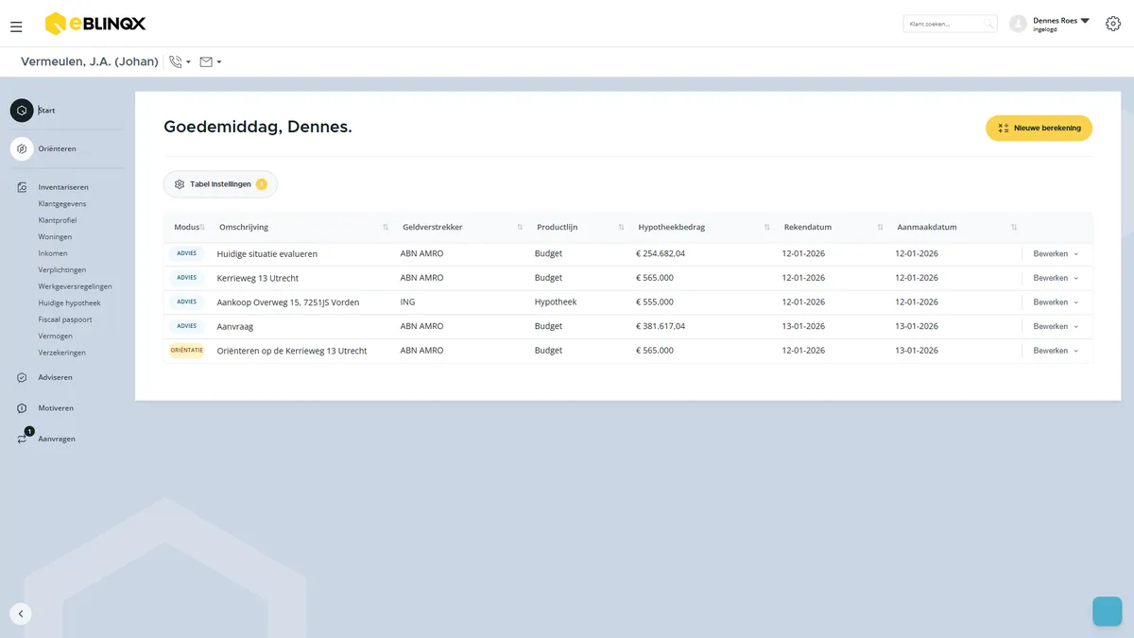Image resolution: width=1134 pixels, height=638 pixels.
Task: Click the Dennes Roes user avatar
Action: pos(1018,24)
